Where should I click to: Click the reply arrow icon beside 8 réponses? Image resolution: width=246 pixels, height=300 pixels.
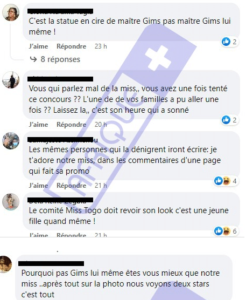[x=33, y=59]
